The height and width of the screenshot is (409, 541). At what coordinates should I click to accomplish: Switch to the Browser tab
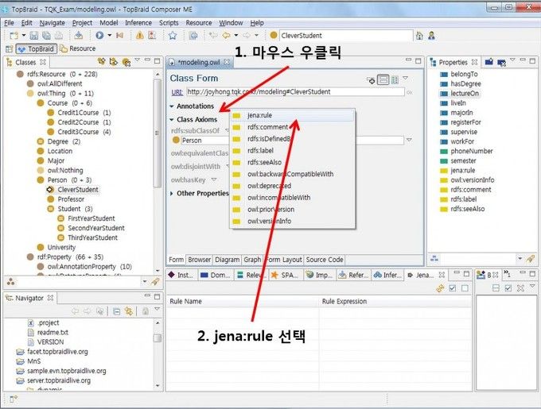[x=200, y=260]
